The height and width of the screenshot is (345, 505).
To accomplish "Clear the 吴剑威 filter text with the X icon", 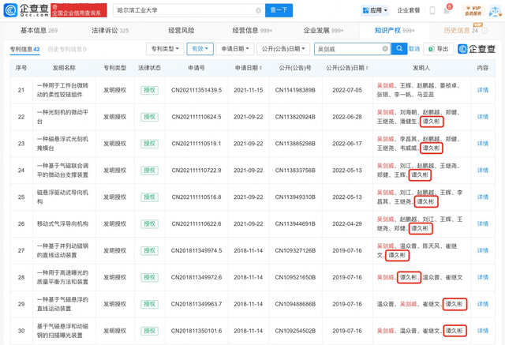I will click(x=386, y=49).
